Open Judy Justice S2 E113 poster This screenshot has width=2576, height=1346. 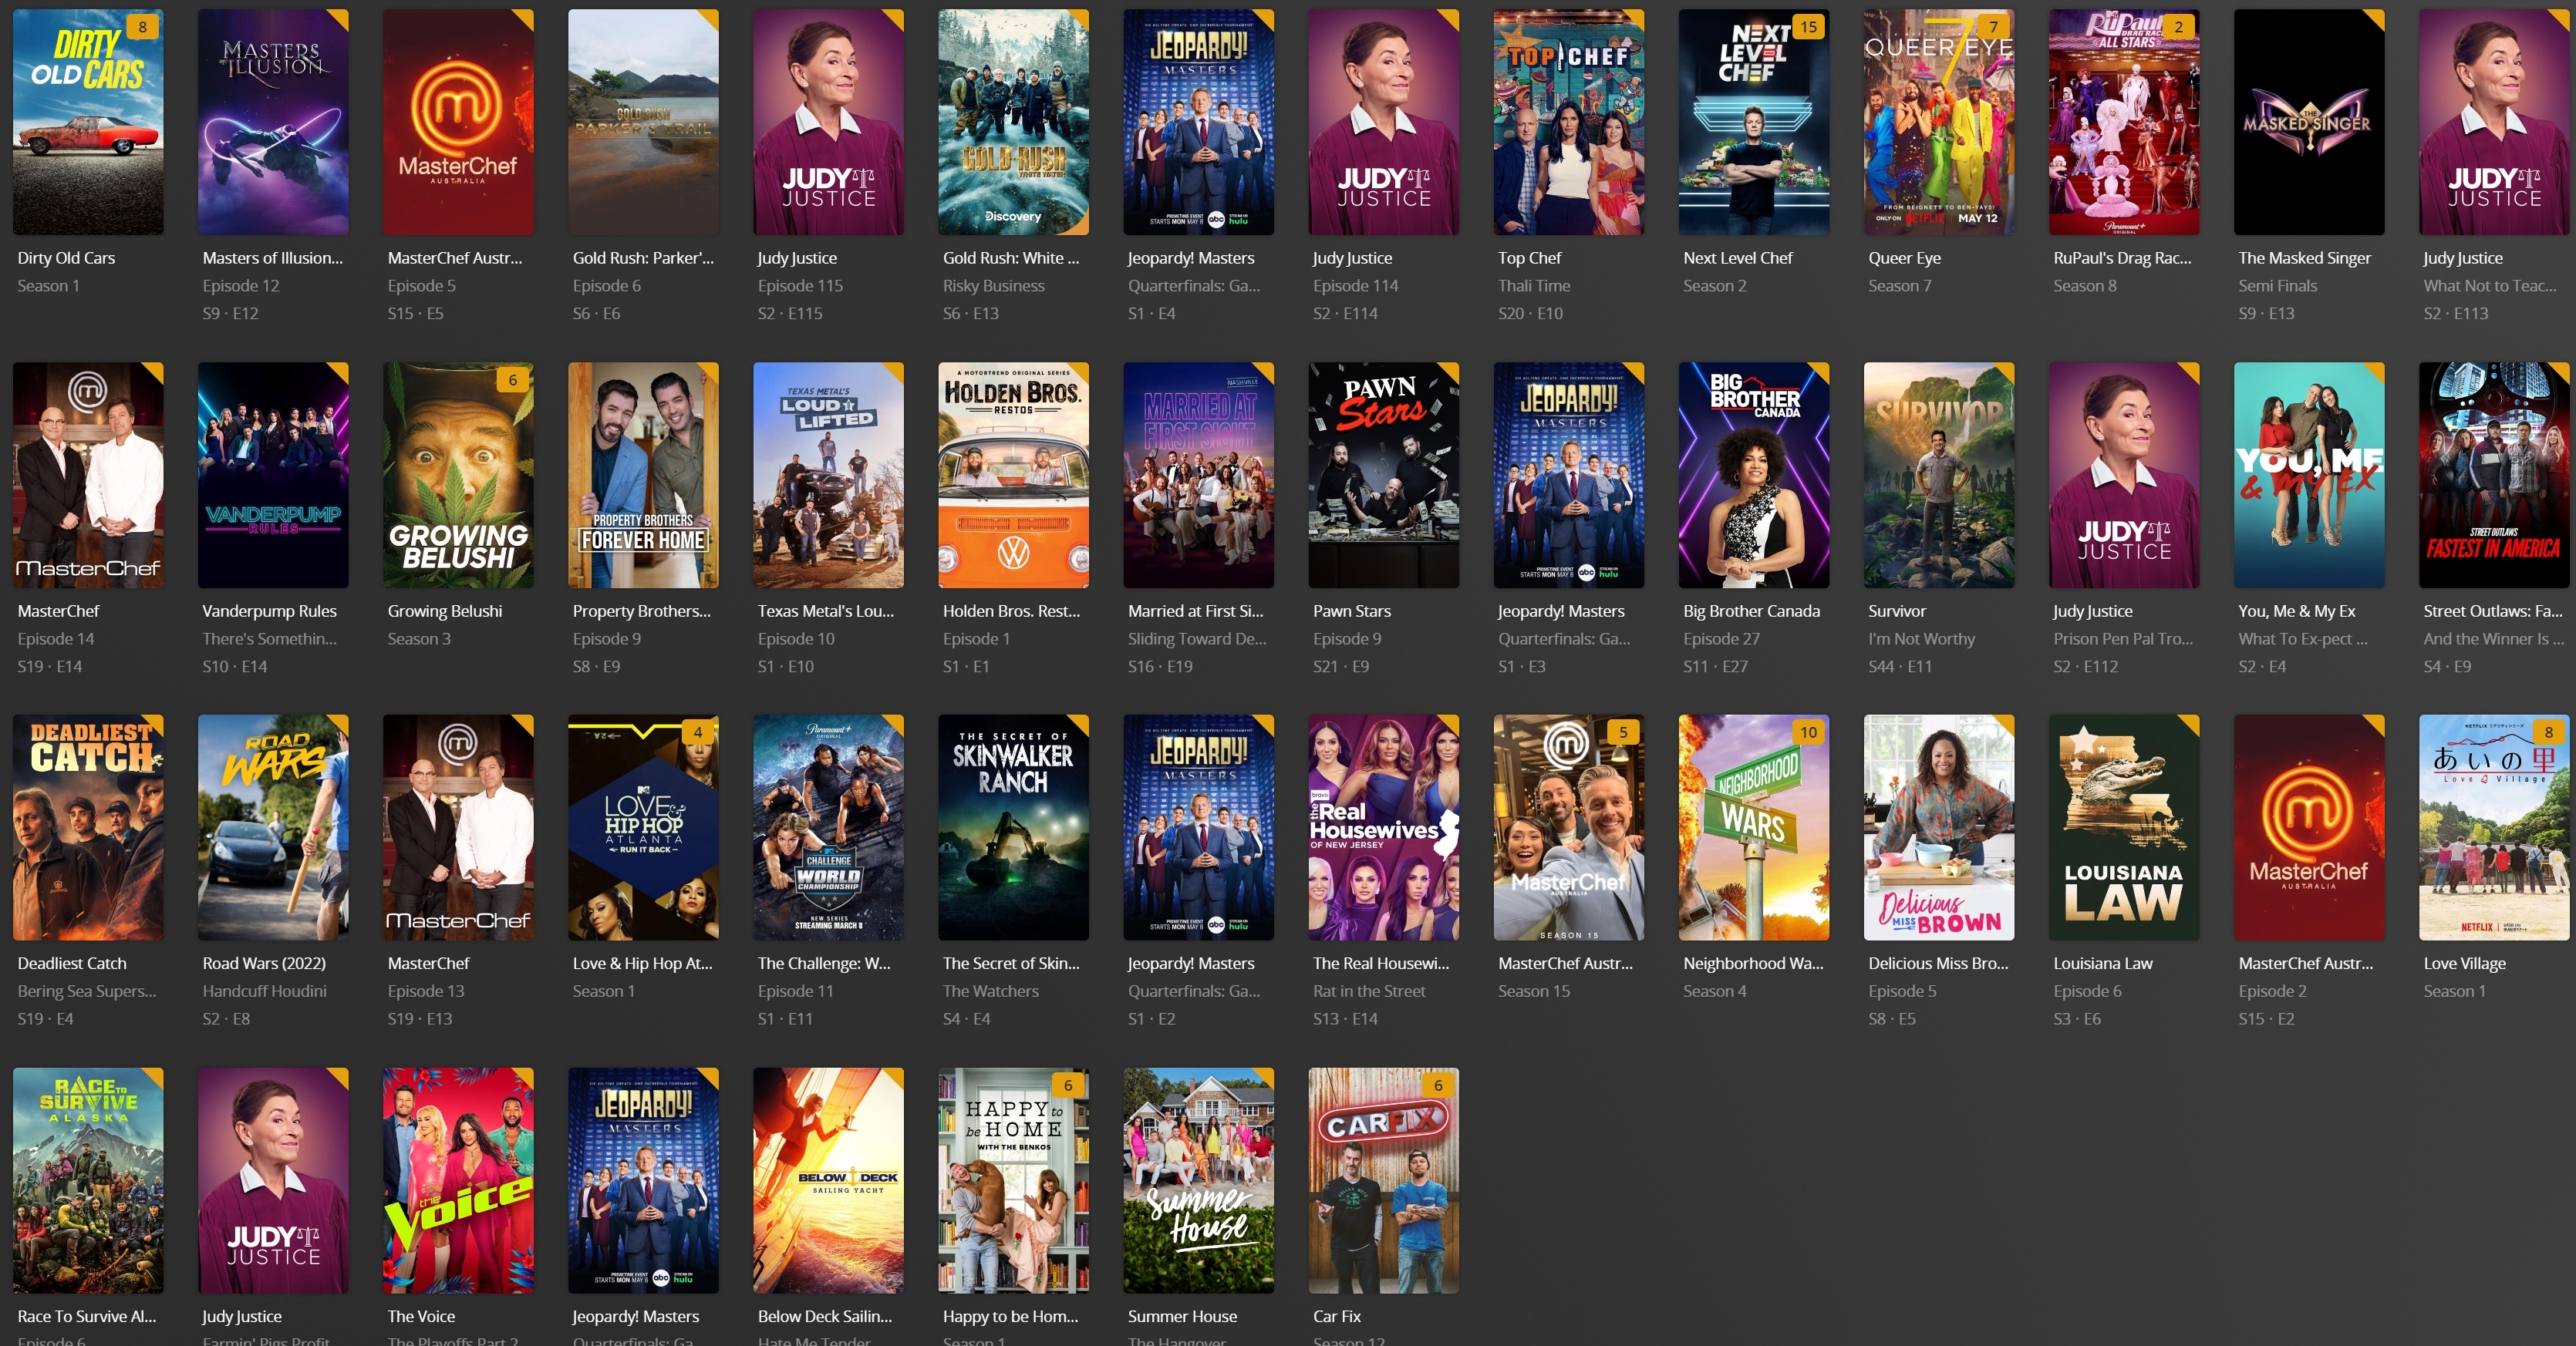pos(2494,122)
